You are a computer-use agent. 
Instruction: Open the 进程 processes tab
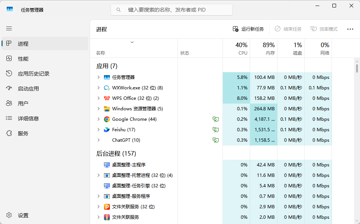pyautogui.click(x=45, y=43)
